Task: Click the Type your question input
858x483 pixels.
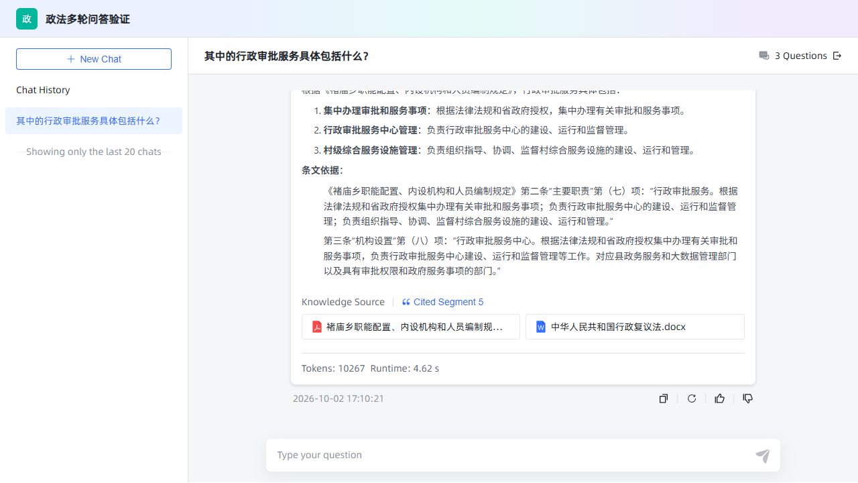Action: pos(512,455)
